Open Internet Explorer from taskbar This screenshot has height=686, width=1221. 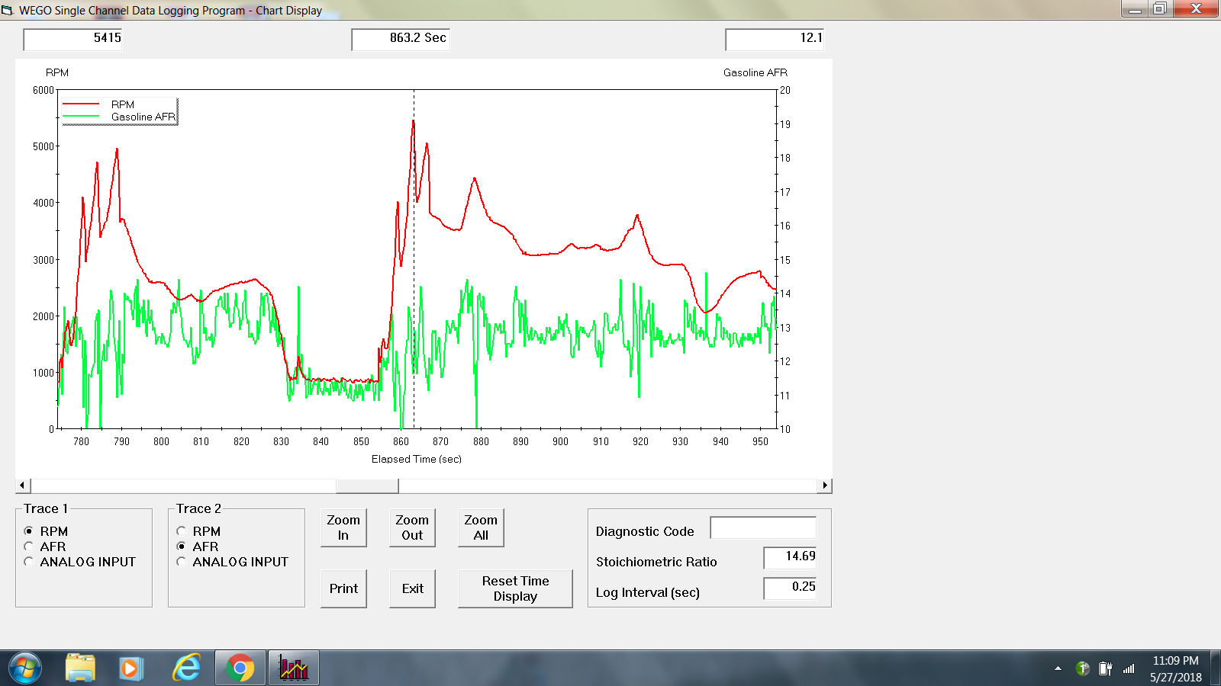tap(186, 668)
